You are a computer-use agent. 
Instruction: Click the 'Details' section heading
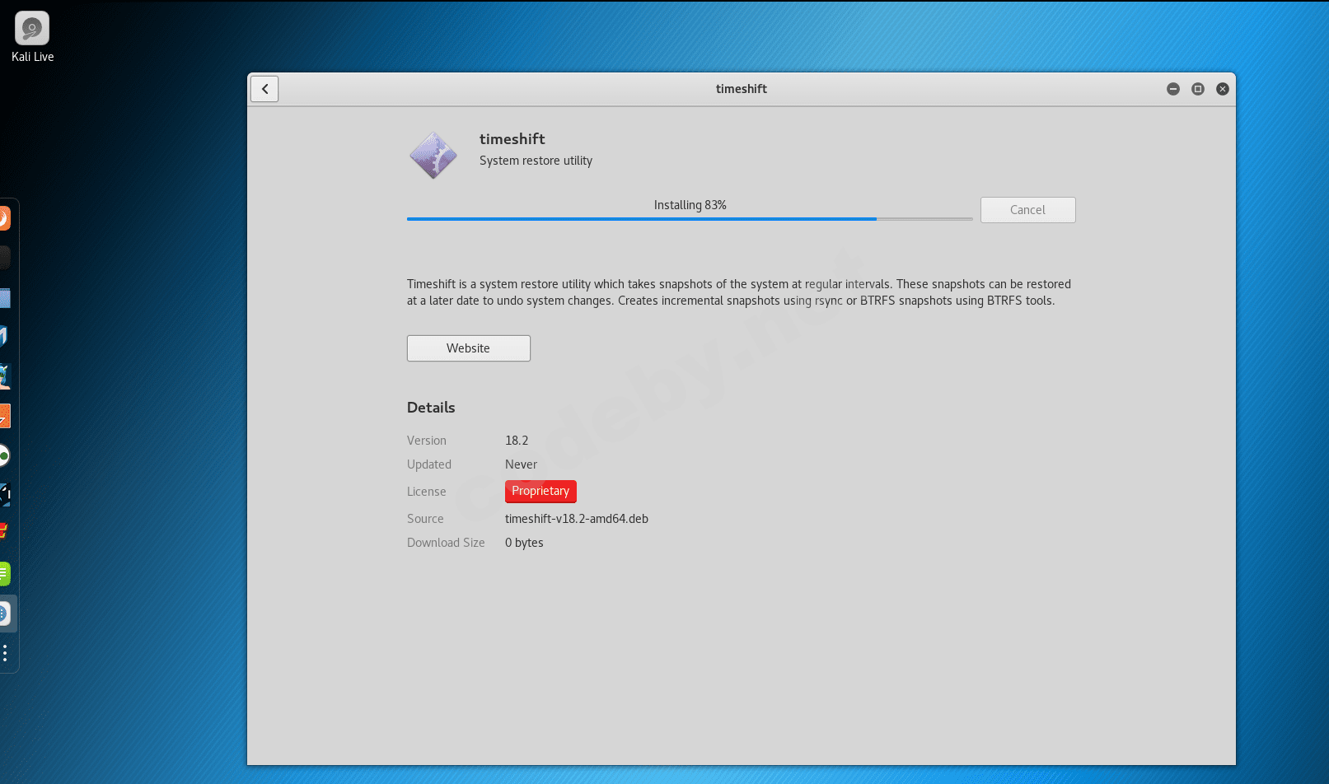pyautogui.click(x=431, y=408)
